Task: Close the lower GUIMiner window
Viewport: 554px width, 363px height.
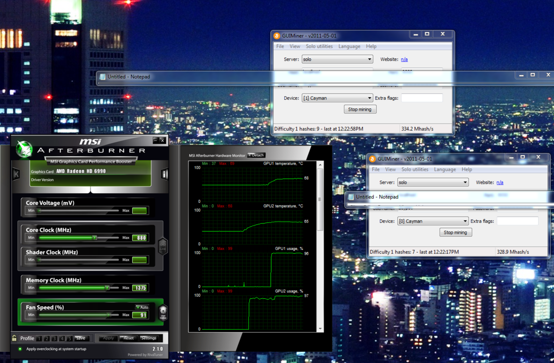Action: [x=538, y=157]
